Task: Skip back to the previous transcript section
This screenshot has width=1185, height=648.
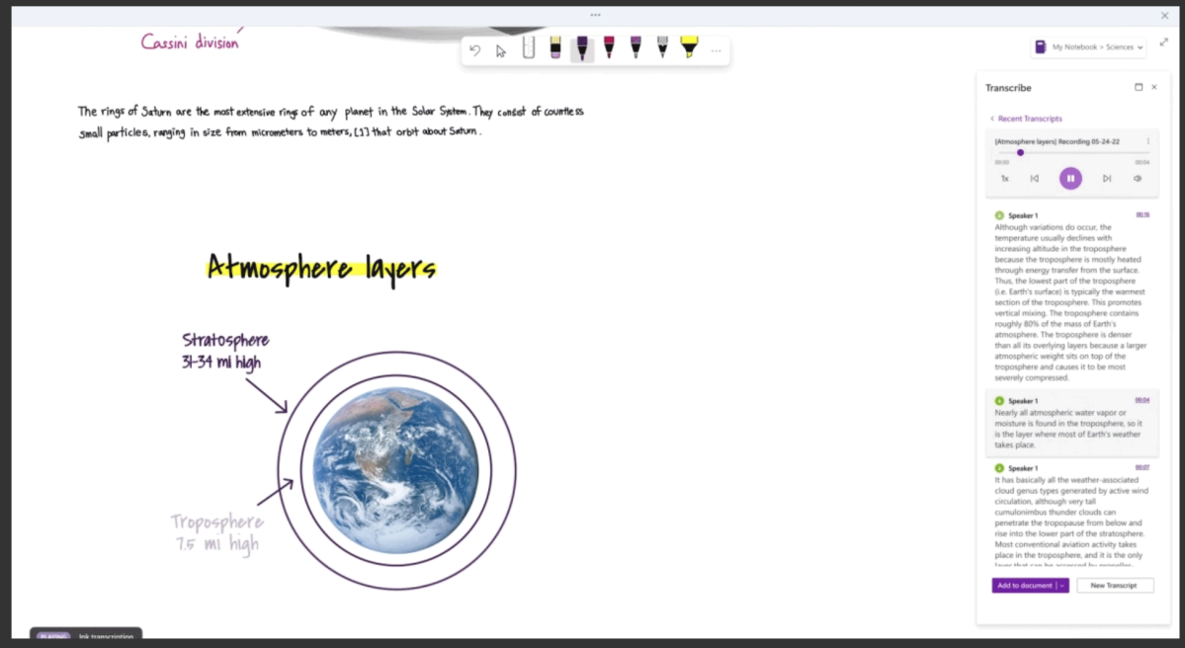Action: 1035,179
